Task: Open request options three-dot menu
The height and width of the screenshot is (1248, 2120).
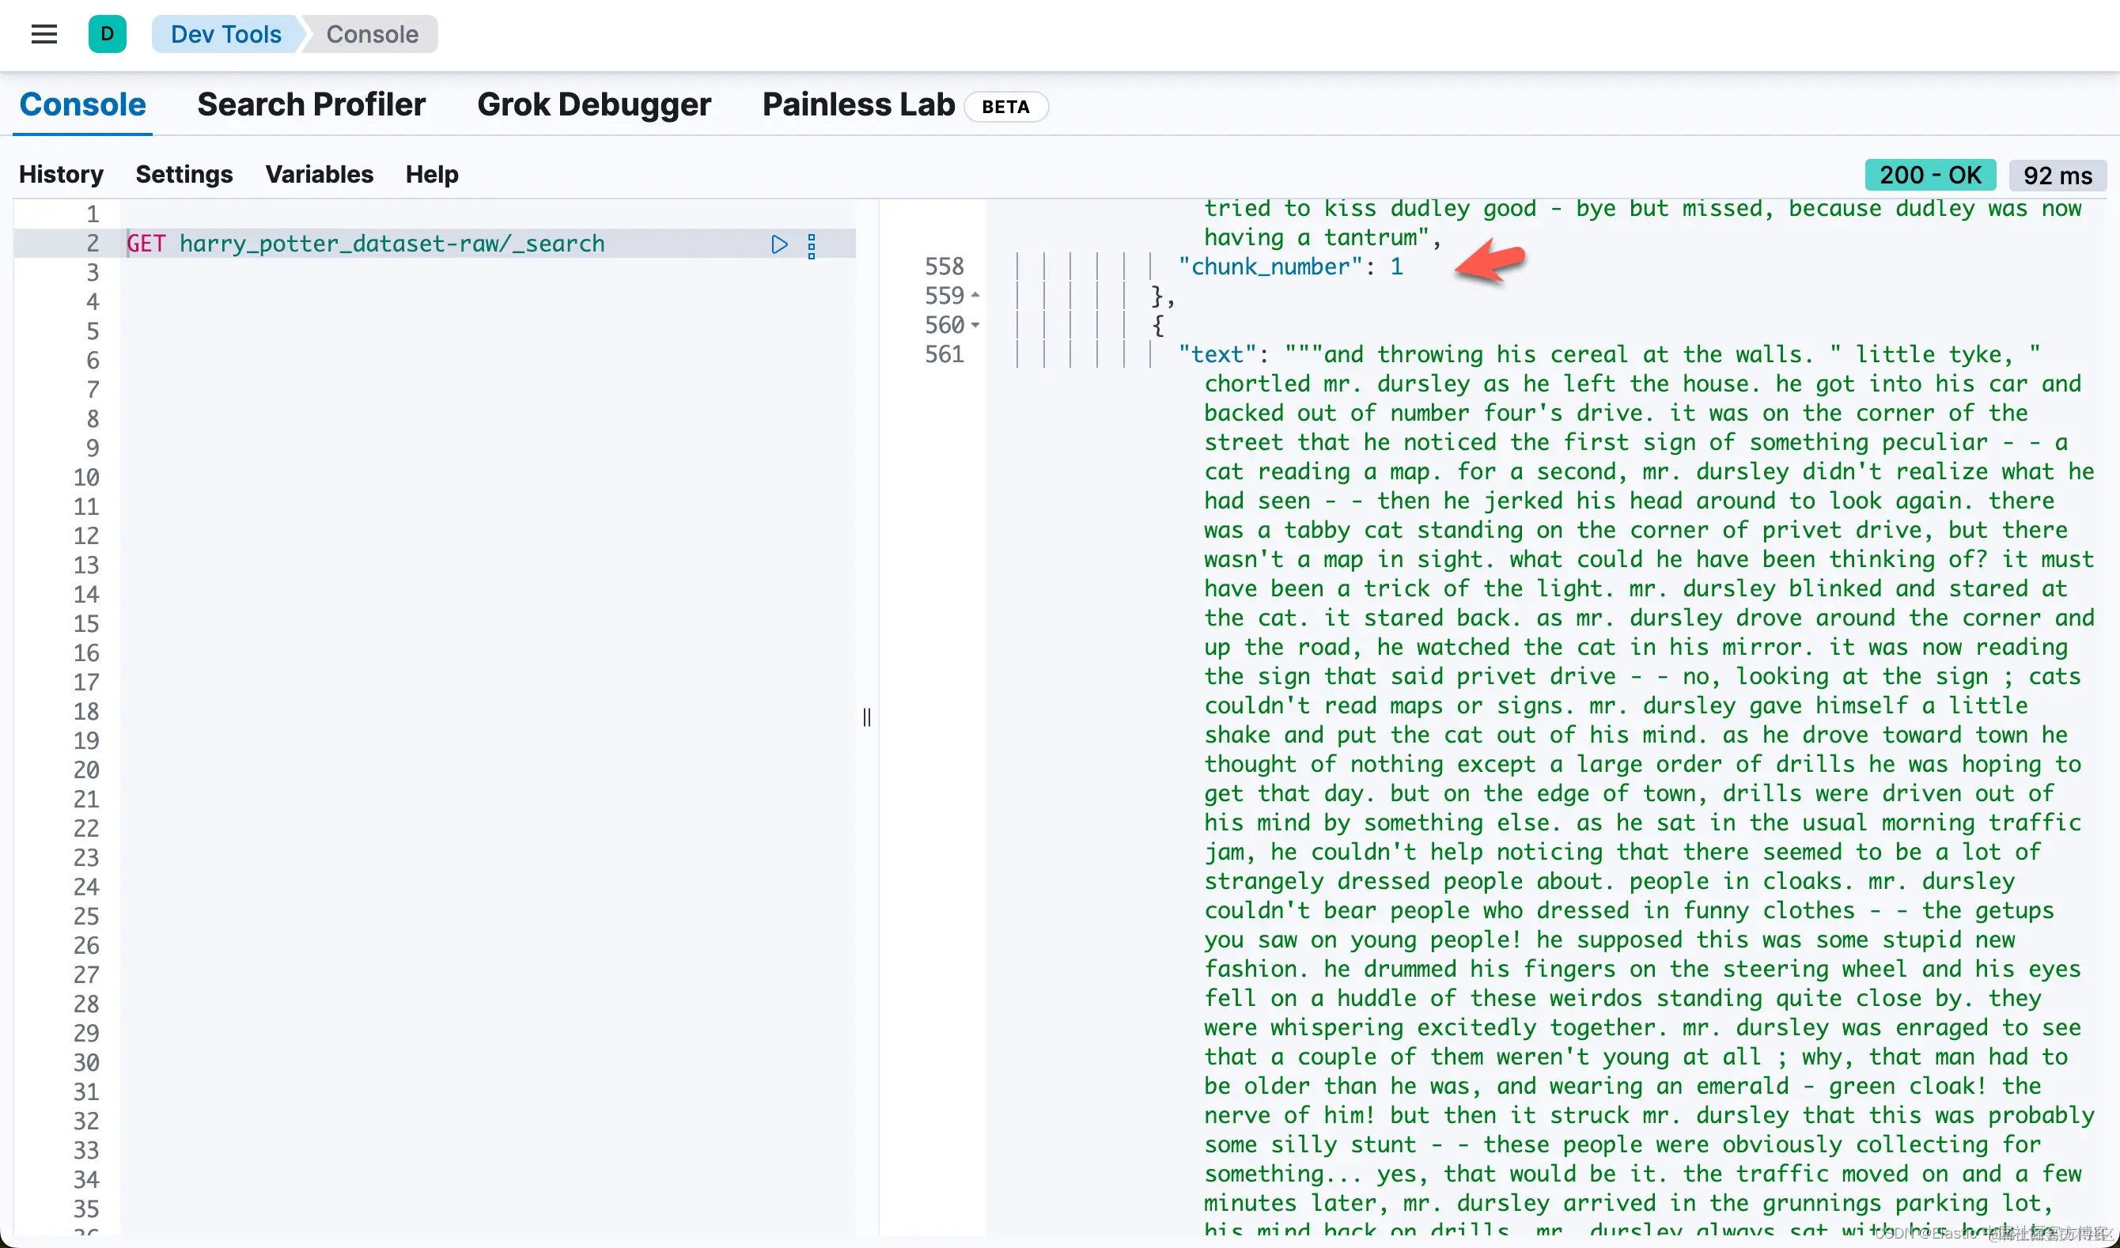Action: click(x=812, y=247)
